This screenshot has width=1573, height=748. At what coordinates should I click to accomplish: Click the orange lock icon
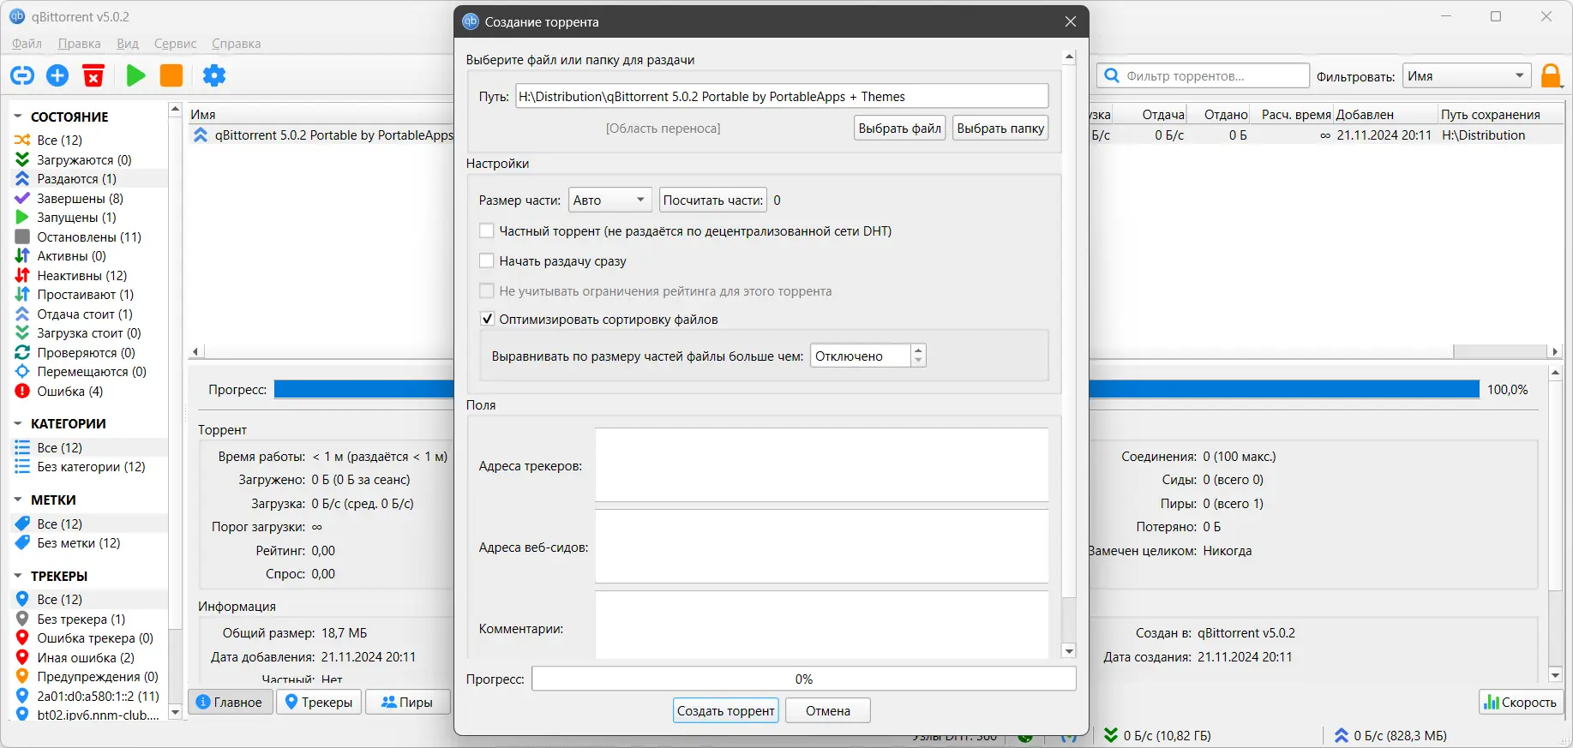click(1551, 76)
